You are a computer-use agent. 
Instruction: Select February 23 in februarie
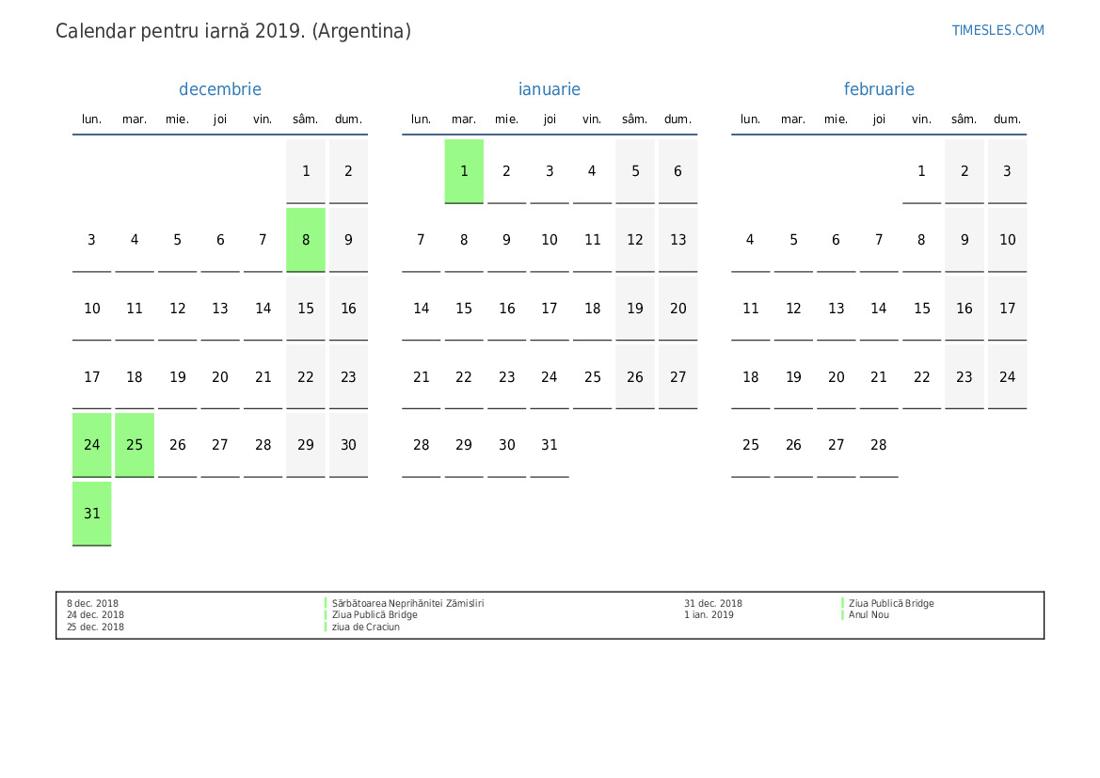[x=964, y=377]
